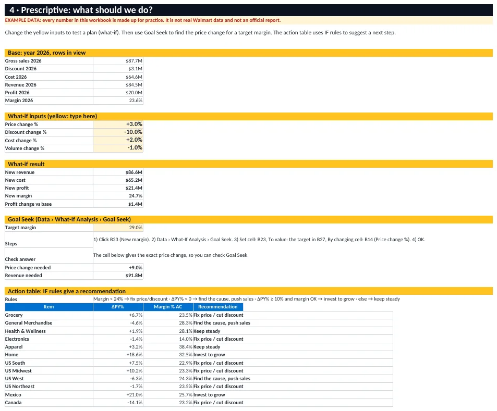Select the New profit value $21.4M
This screenshot has width=497, height=411.
click(x=118, y=188)
